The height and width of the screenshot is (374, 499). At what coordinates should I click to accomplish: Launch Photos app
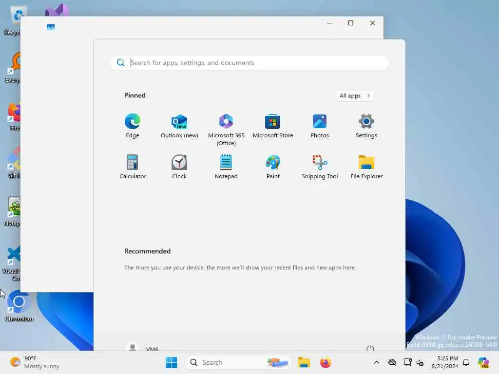pyautogui.click(x=320, y=126)
